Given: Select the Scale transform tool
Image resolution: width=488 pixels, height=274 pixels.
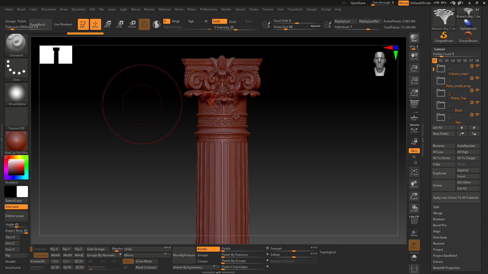Looking at the screenshot, I should [119, 24].
